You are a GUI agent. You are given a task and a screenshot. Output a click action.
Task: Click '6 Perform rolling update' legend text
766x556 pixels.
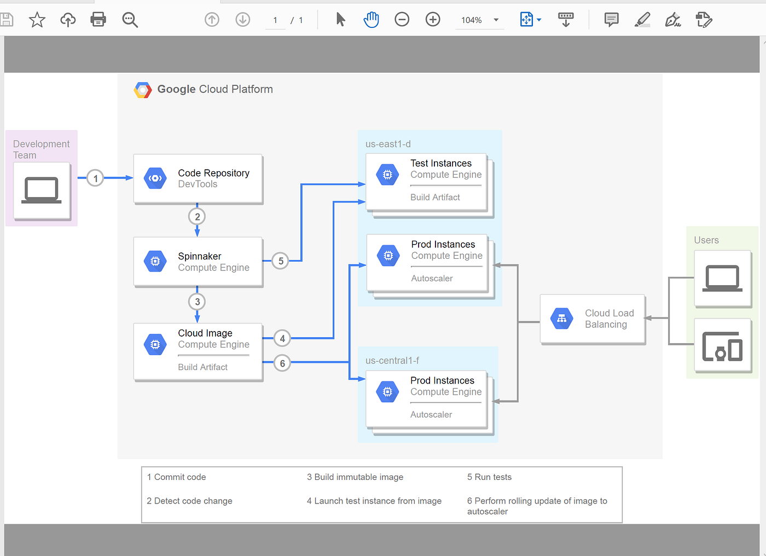click(537, 506)
